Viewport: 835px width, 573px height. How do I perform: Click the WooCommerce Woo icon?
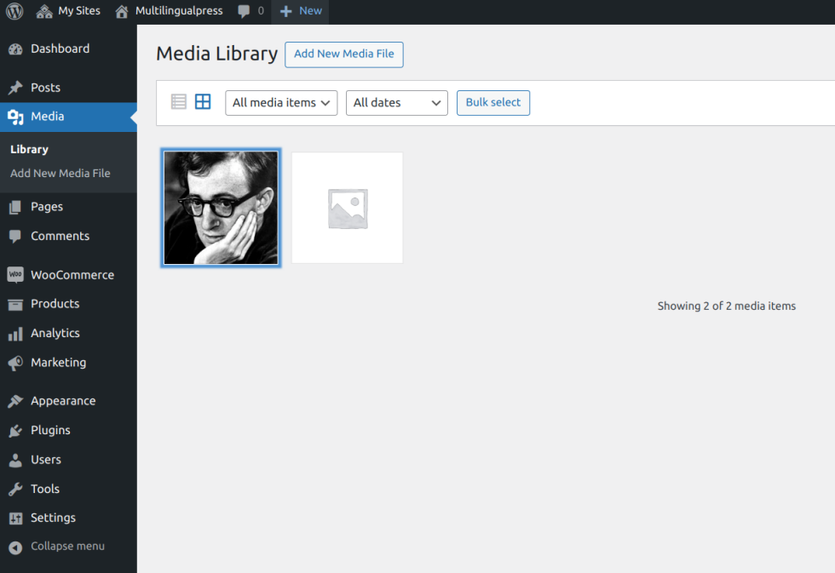[15, 274]
